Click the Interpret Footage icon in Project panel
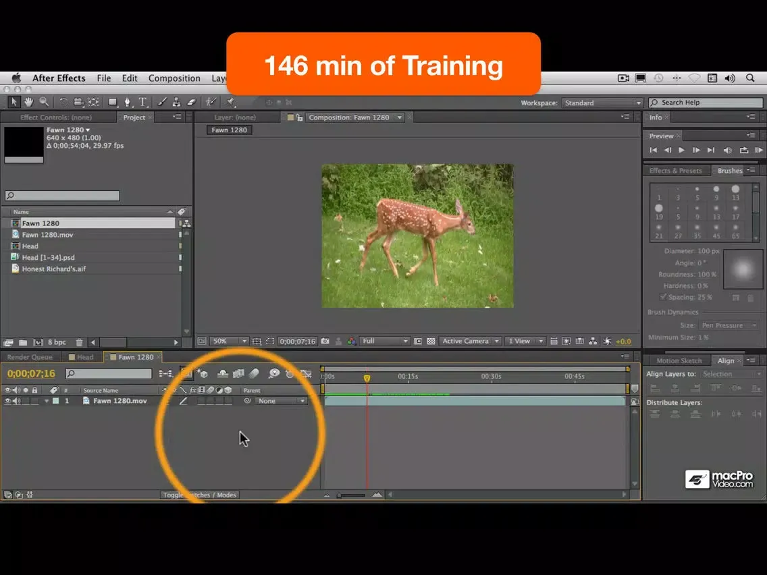The height and width of the screenshot is (575, 767). [x=8, y=342]
